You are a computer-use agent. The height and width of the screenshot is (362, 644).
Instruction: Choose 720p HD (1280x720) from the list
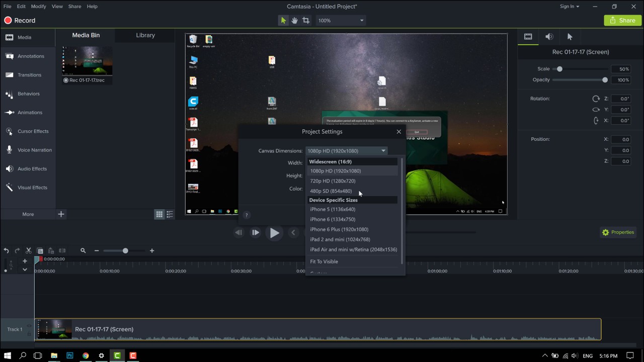(333, 181)
